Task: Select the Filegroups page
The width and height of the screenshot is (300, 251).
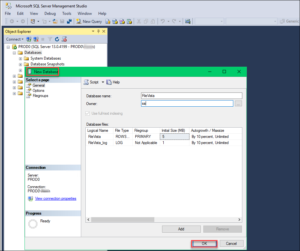Action: point(40,96)
